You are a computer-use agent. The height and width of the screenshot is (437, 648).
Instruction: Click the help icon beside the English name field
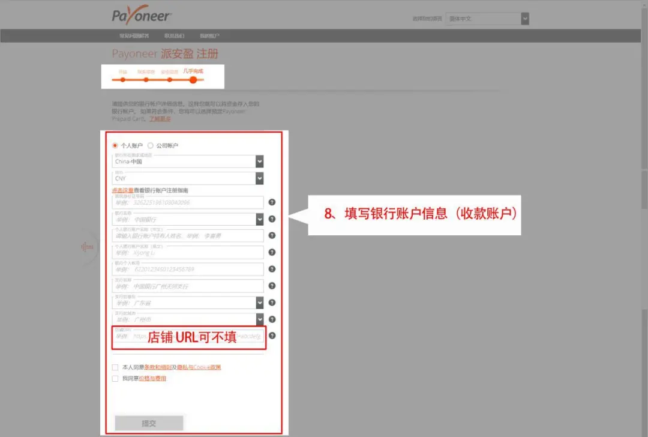pyautogui.click(x=272, y=253)
